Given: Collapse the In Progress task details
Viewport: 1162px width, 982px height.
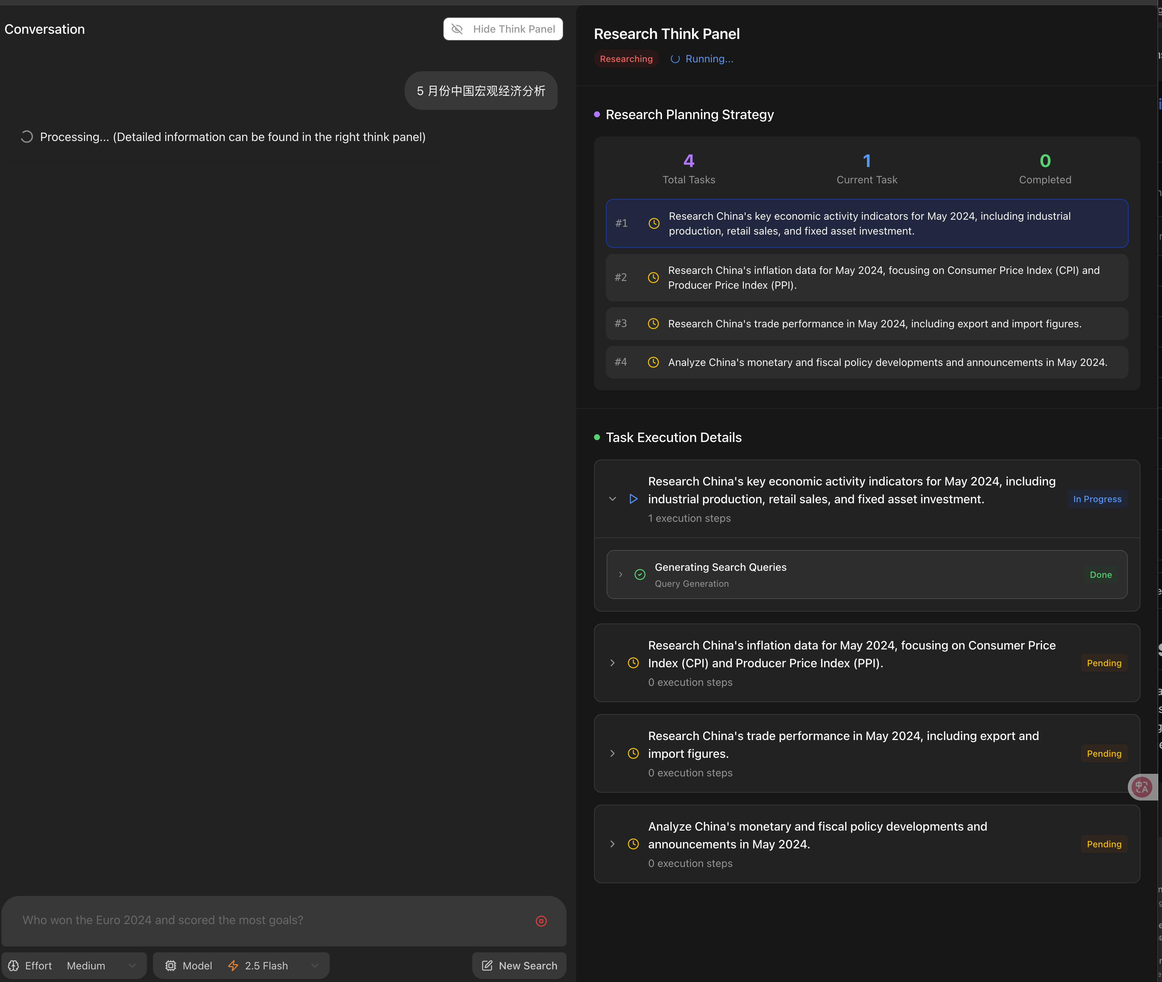Looking at the screenshot, I should click(x=613, y=499).
